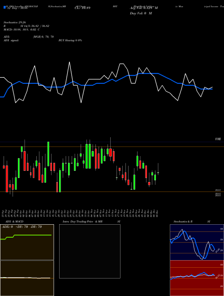Click the 'Stochastics: 29.26' reading
The image size is (224, 296).
tap(14, 22)
